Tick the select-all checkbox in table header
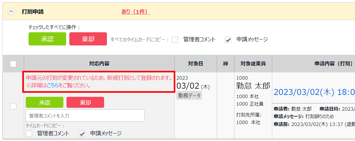This screenshot has height=141, width=355. (13, 64)
